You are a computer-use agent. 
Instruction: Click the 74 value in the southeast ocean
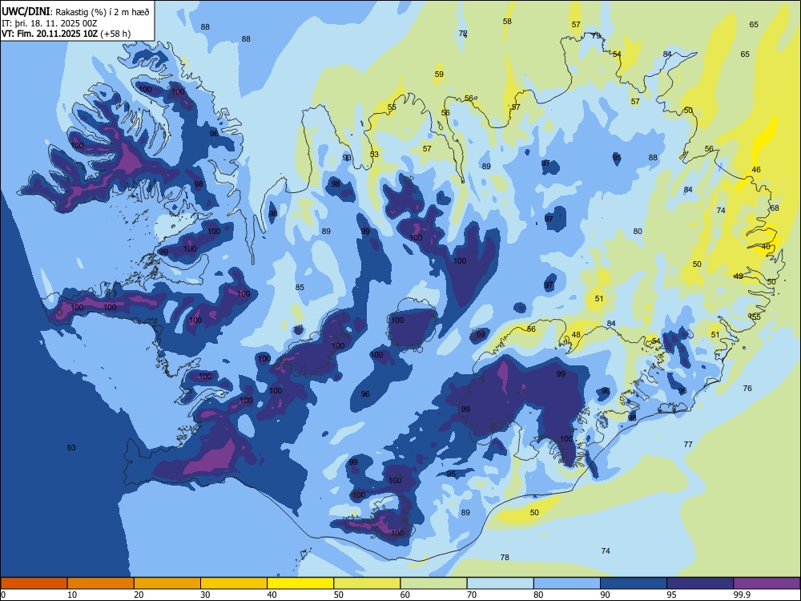click(606, 551)
